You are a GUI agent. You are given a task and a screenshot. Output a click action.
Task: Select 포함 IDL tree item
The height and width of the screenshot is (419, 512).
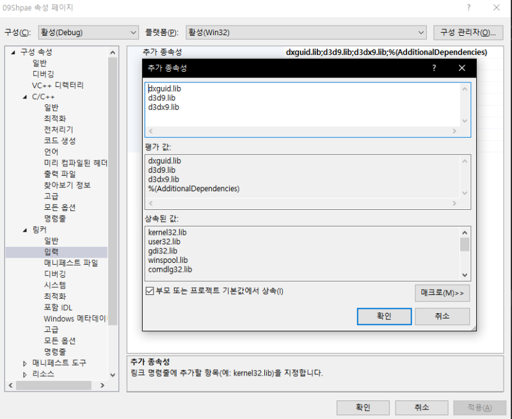[58, 308]
